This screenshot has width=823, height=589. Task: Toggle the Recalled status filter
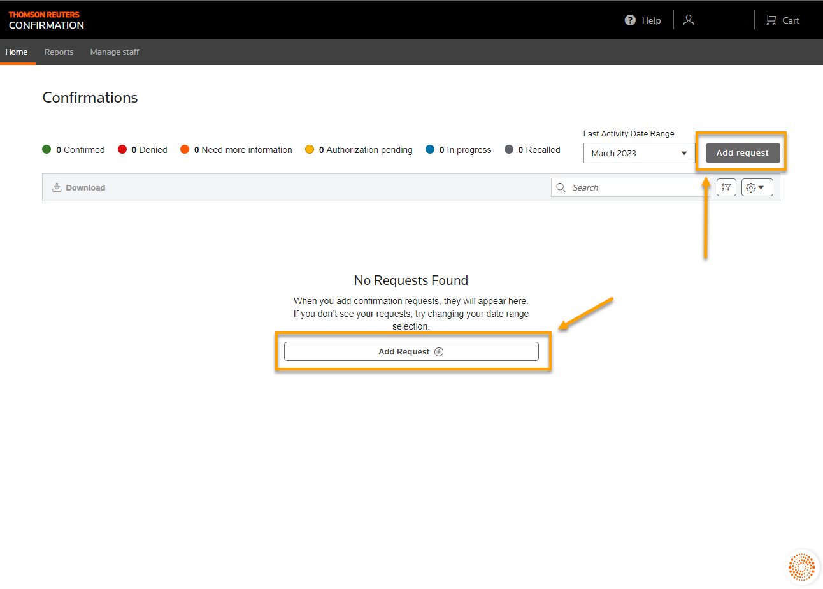click(532, 149)
